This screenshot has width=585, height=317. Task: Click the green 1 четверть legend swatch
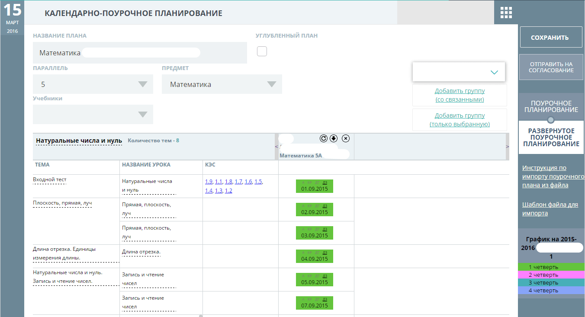tap(551, 267)
